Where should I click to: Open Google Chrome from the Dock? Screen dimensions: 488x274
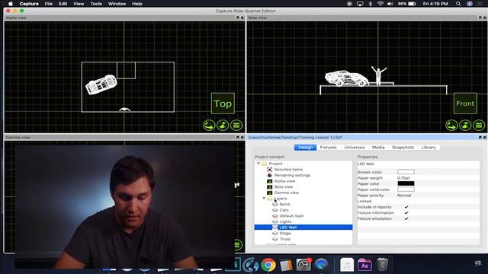[x=268, y=265]
